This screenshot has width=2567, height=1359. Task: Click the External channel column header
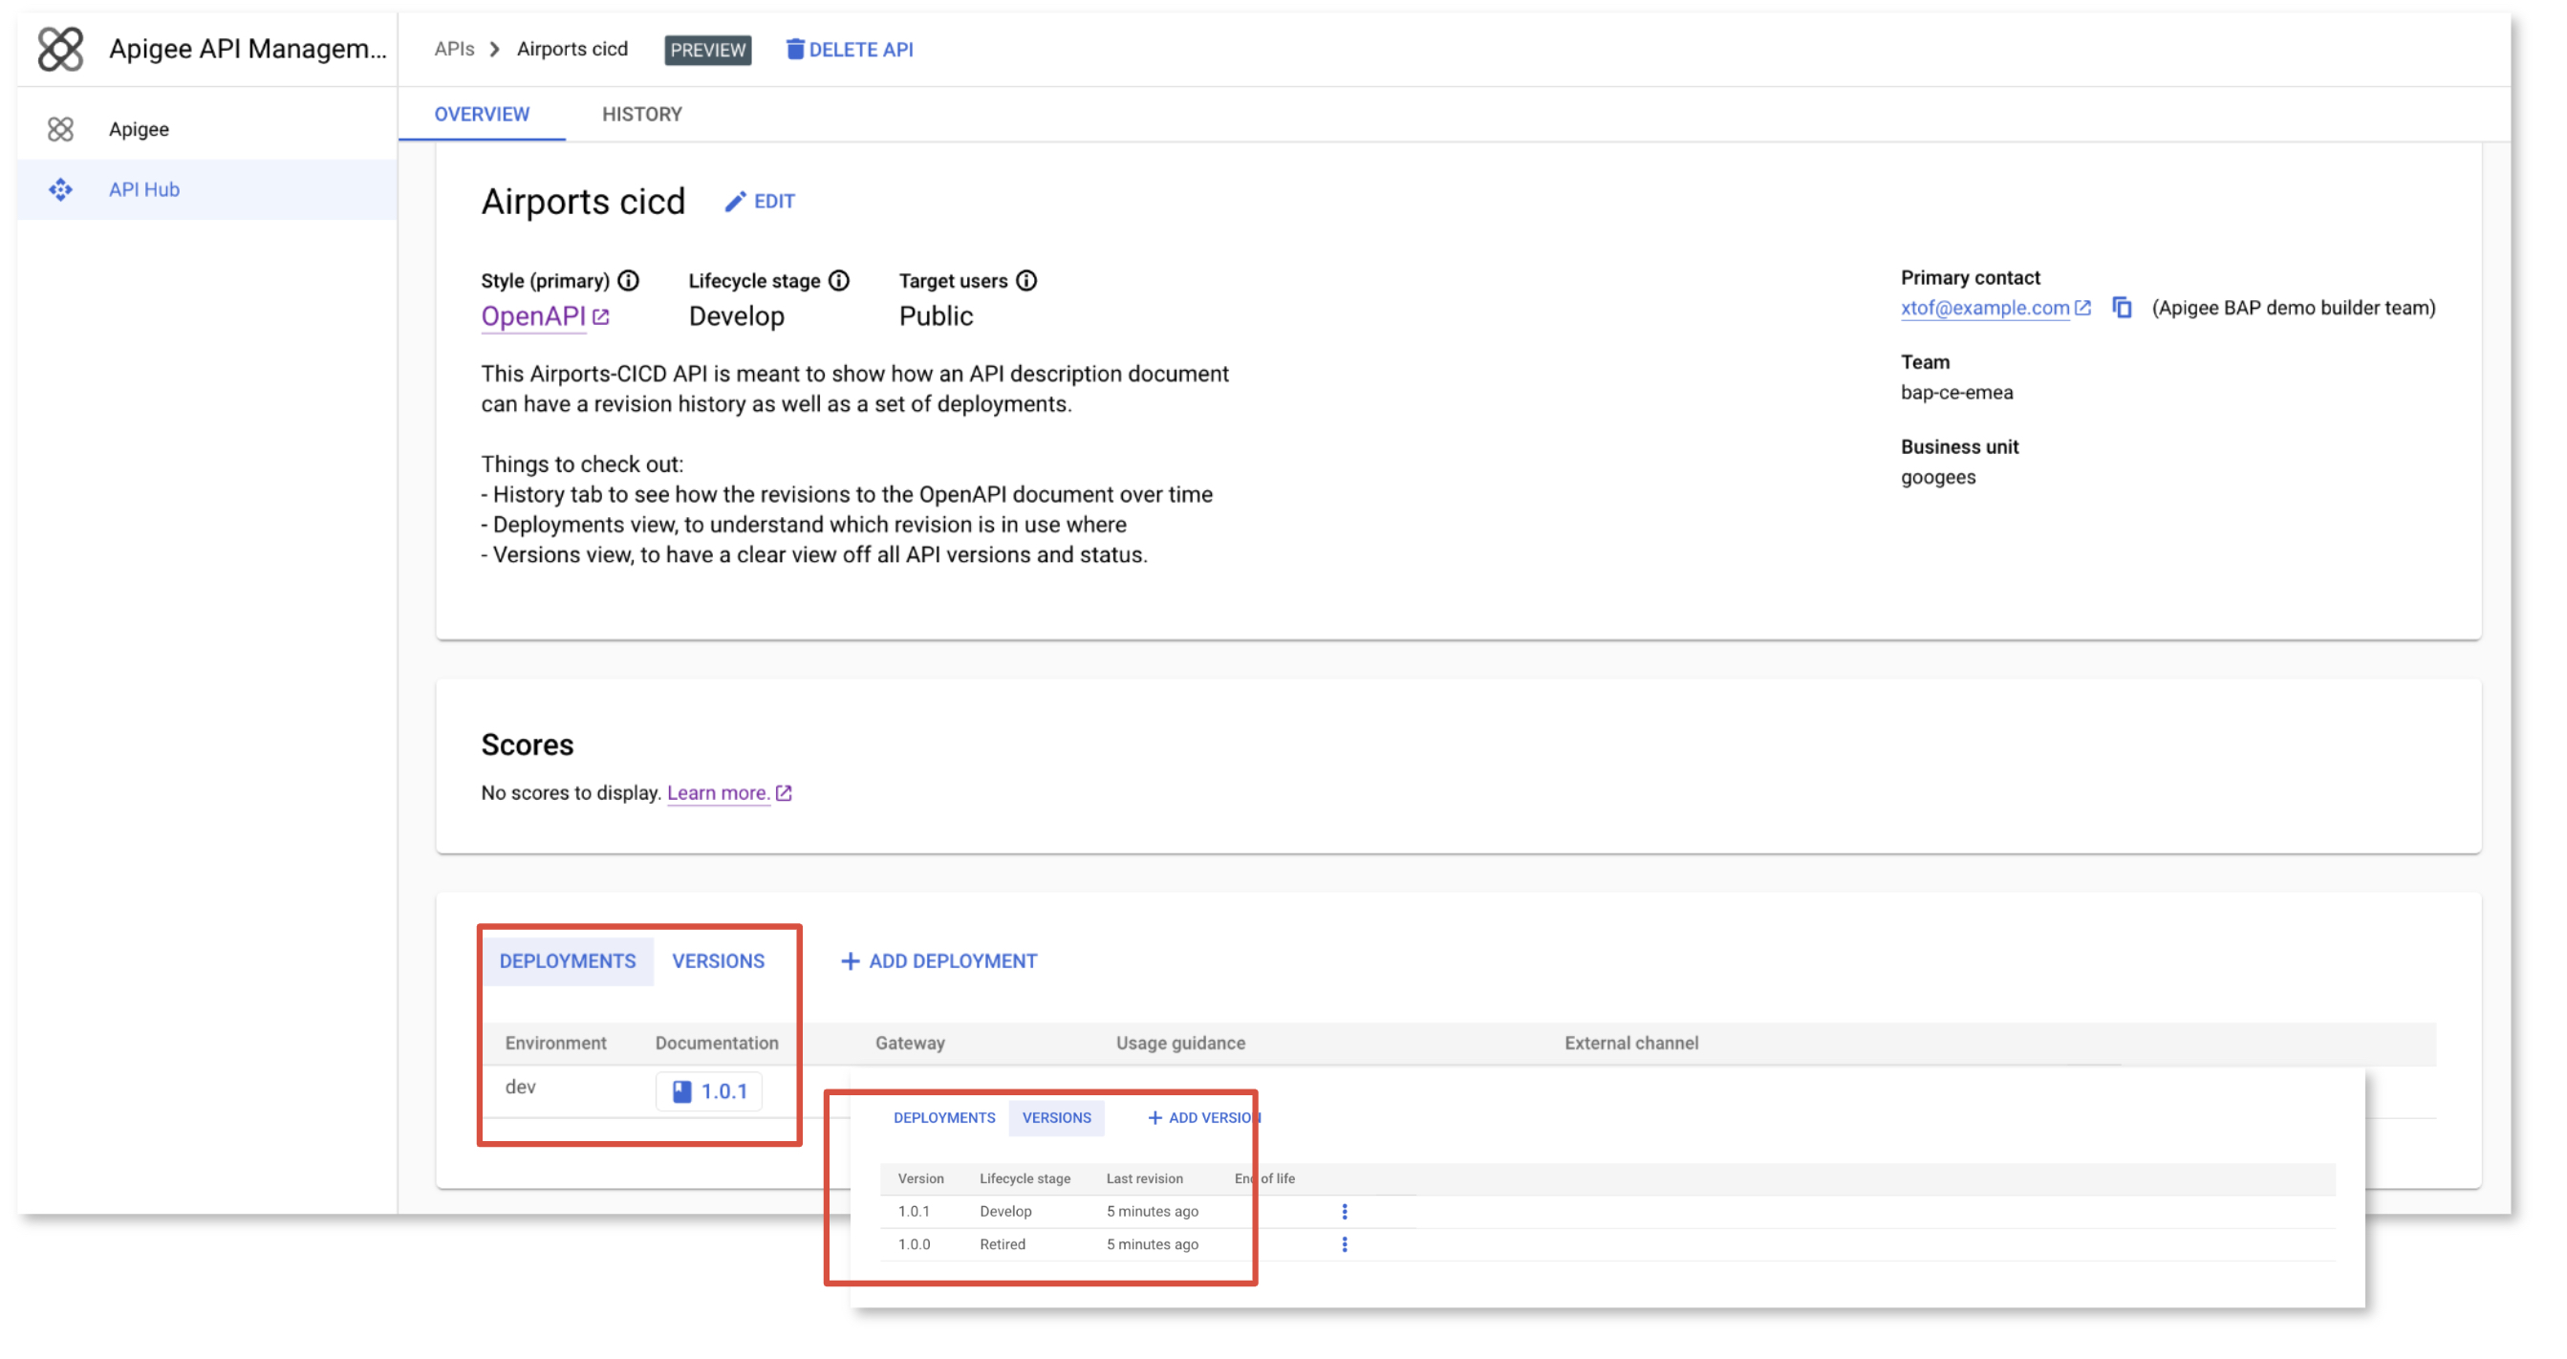(1631, 1042)
